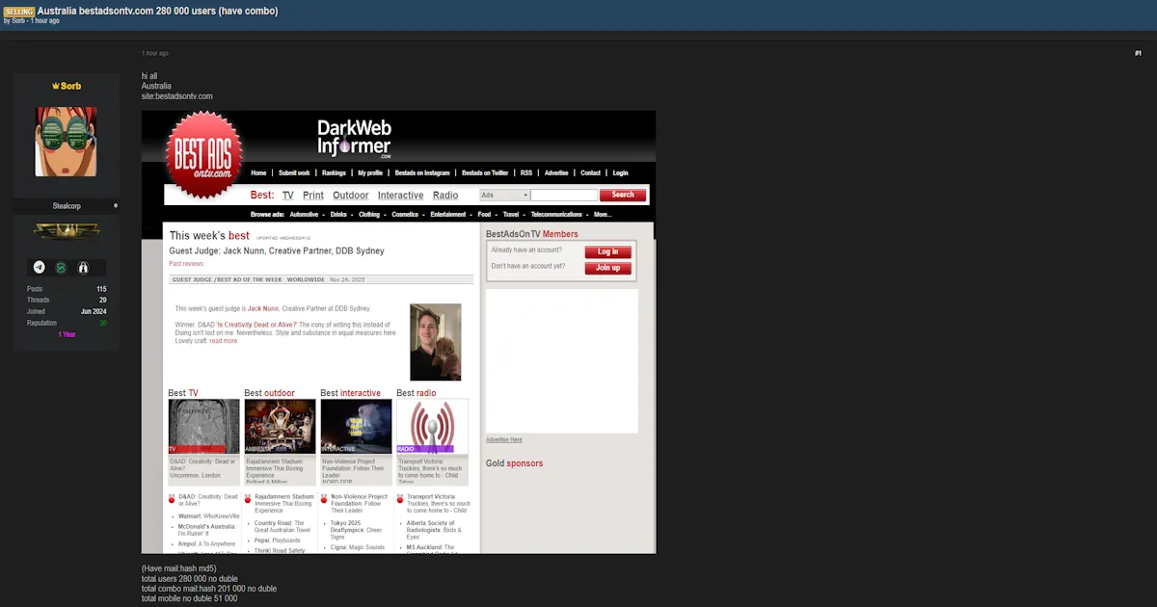Click the gold crown rank badge
This screenshot has height=607, width=1157.
click(66, 230)
